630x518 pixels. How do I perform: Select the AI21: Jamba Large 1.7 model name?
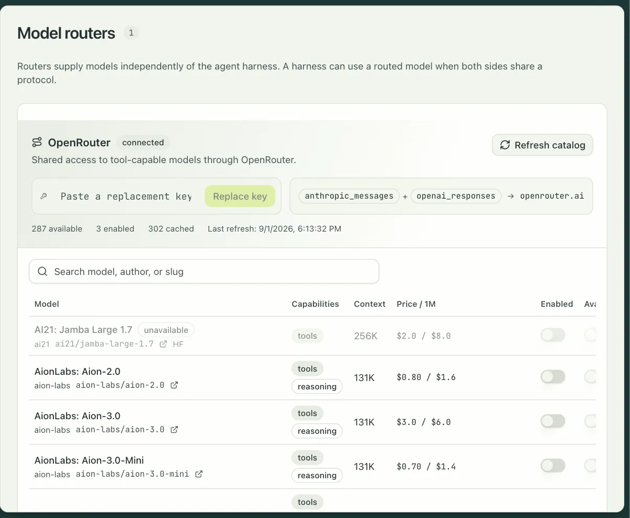pos(83,330)
